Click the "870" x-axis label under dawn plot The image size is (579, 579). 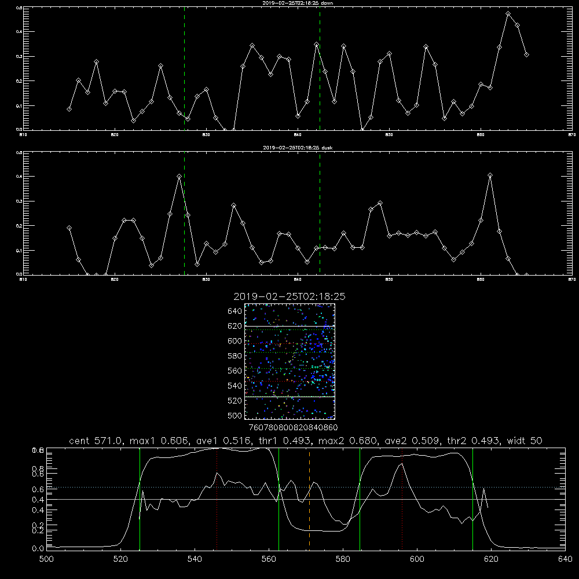(x=571, y=135)
